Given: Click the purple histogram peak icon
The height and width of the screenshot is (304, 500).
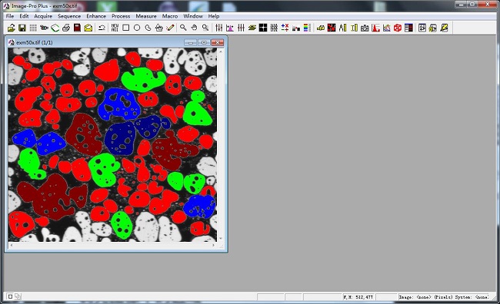Looking at the screenshot, I should 230,28.
